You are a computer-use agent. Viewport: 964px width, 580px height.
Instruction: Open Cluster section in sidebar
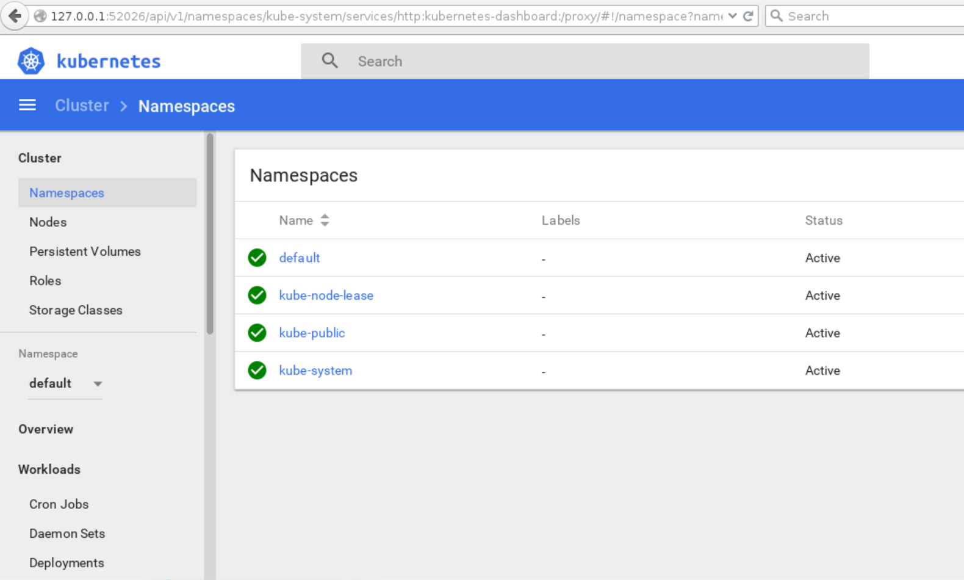pos(40,158)
